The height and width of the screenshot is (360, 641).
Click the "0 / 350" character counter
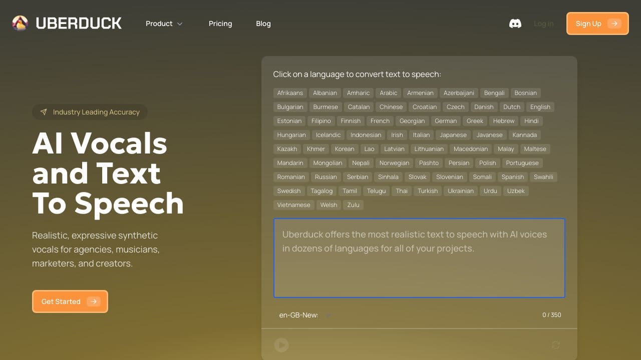(552, 315)
